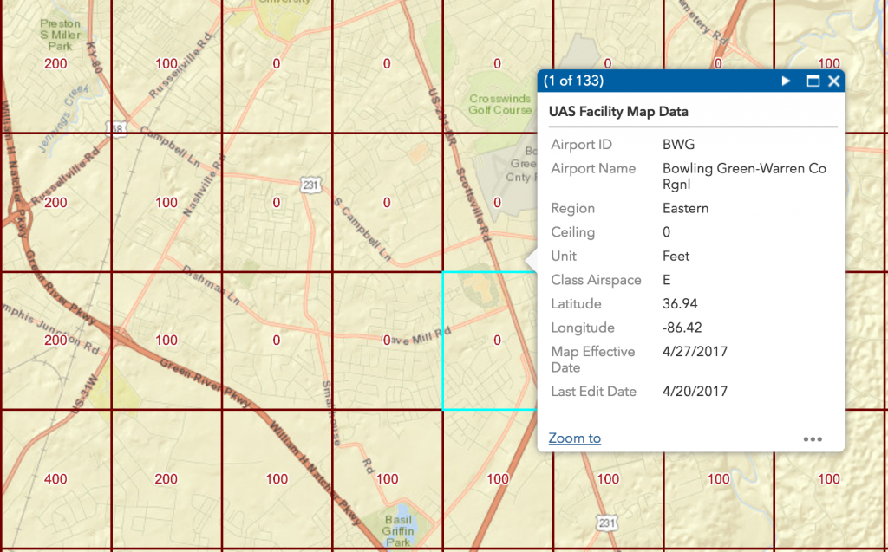Close the UAS Facility Map Data popup
The image size is (888, 552).
click(x=833, y=81)
